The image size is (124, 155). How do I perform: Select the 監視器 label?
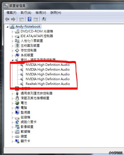[25, 112]
